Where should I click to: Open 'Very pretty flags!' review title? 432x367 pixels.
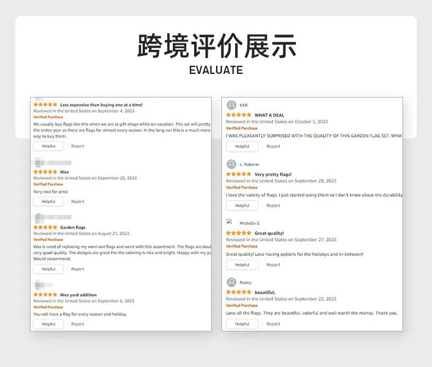point(273,174)
